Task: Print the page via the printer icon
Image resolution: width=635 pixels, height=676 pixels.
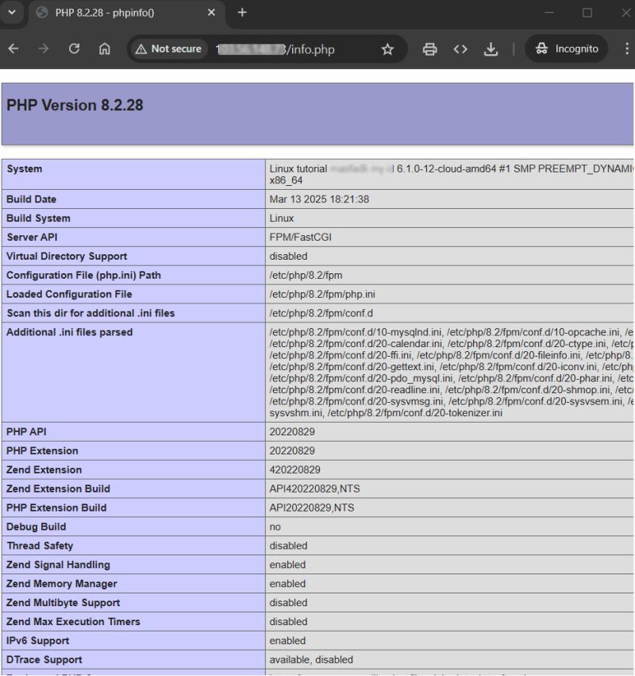Action: click(x=429, y=48)
